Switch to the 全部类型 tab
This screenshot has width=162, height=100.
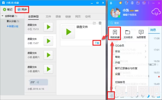click(x=33, y=16)
